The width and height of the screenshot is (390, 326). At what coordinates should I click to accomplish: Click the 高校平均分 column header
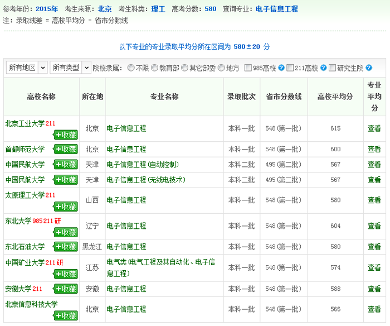click(x=335, y=97)
